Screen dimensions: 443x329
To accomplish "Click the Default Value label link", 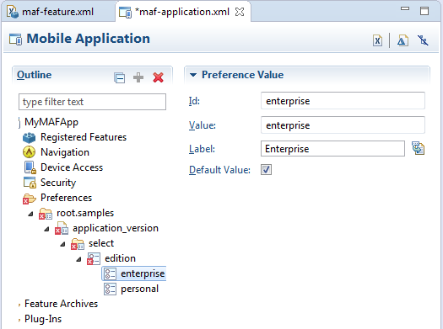I will pyautogui.click(x=219, y=170).
